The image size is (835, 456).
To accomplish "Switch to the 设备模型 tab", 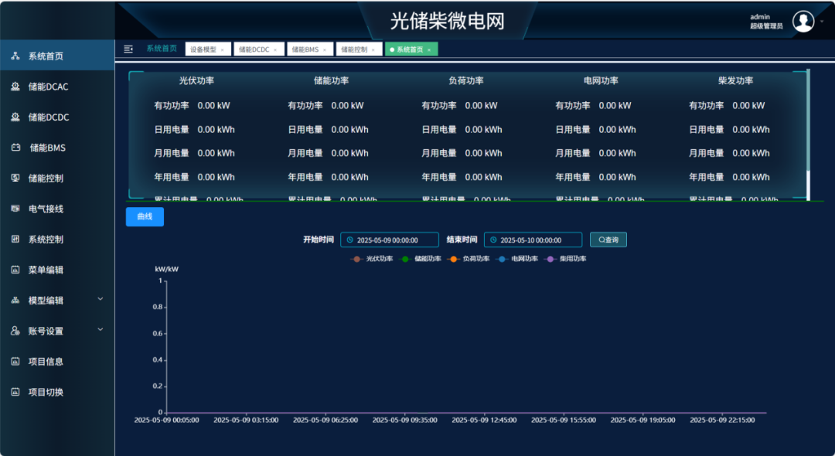I will [203, 49].
